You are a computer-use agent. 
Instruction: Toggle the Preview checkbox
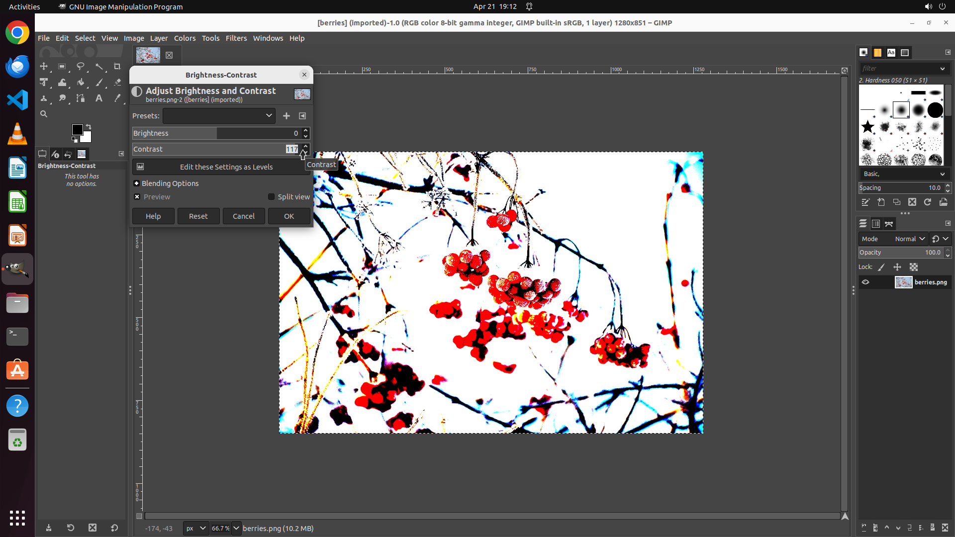[x=137, y=197]
